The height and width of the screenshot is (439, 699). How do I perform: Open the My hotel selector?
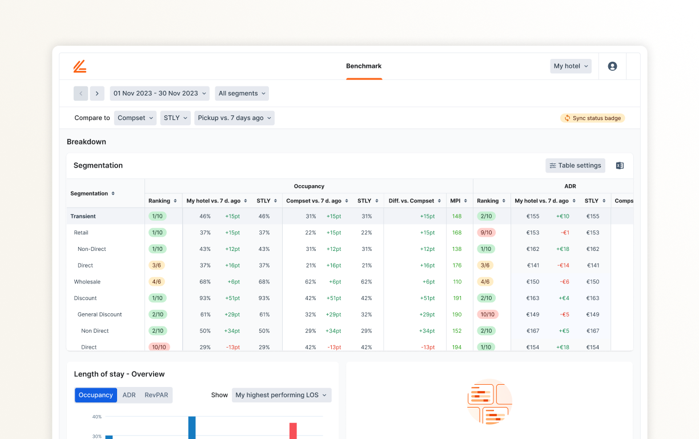point(571,66)
